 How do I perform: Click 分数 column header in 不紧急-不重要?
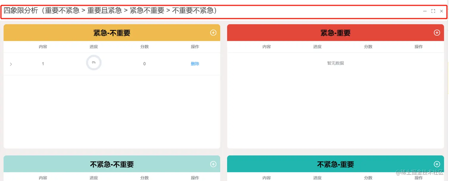pyautogui.click(x=145, y=178)
